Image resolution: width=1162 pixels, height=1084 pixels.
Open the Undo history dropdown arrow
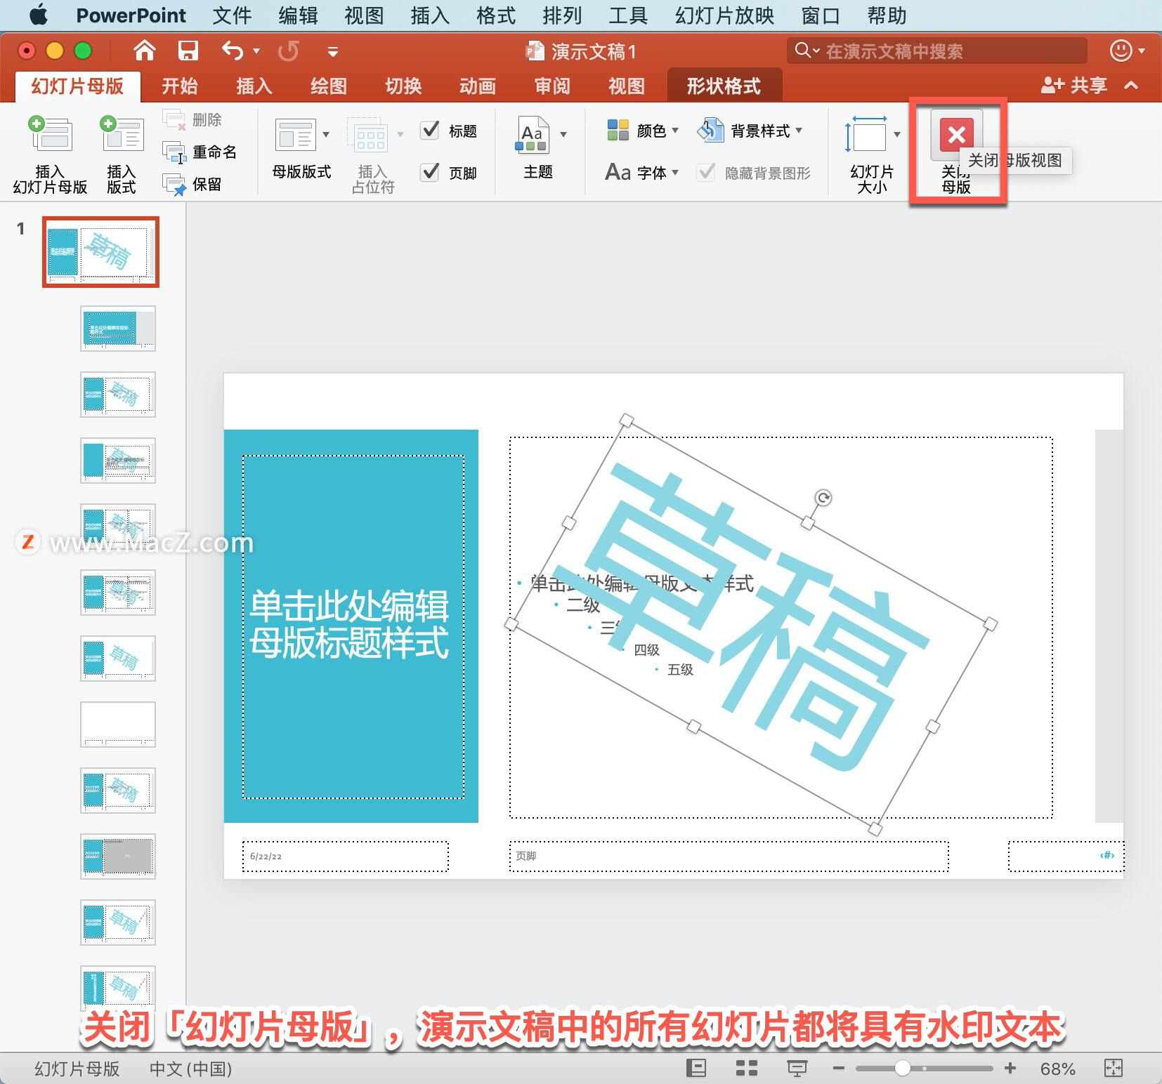point(256,51)
